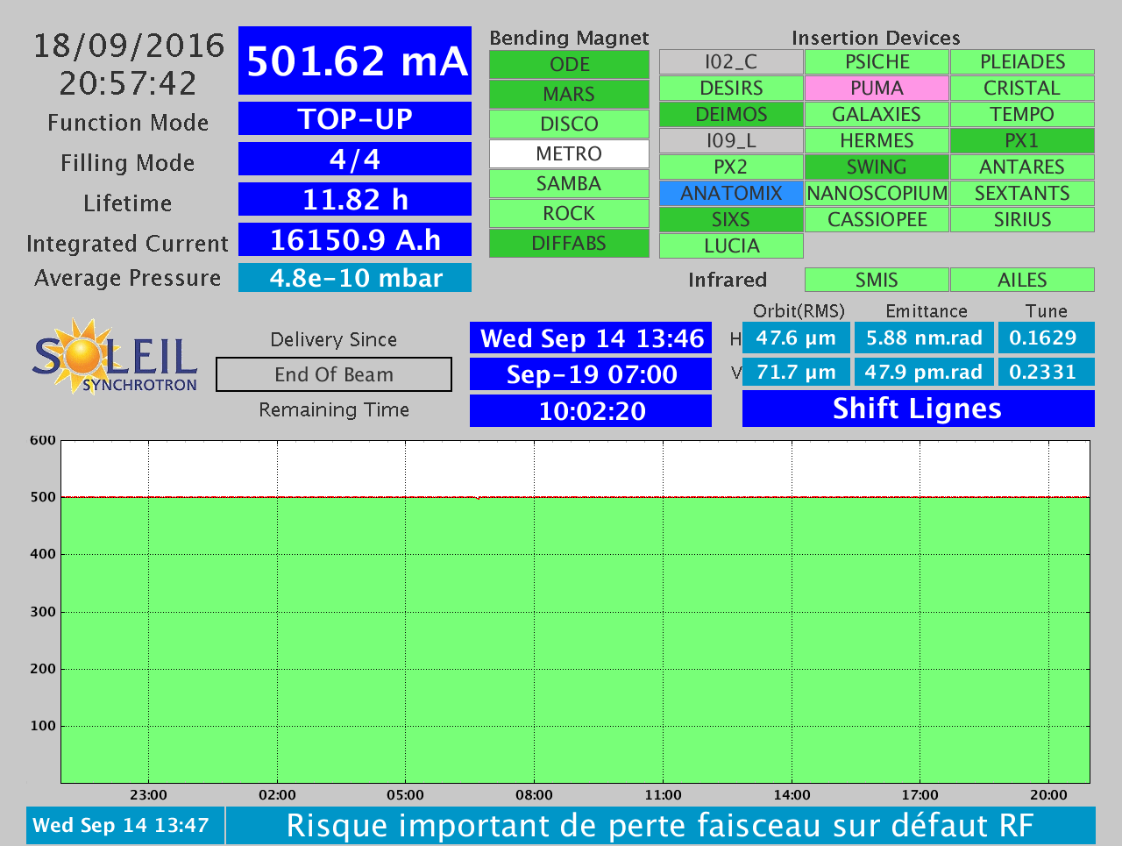Screen dimensions: 1122x846
Task: Click the METRO beamline box
Action: click(569, 154)
